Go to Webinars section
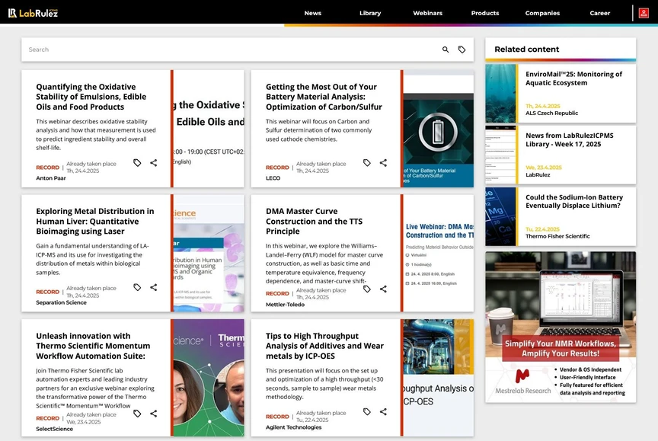 [x=427, y=13]
